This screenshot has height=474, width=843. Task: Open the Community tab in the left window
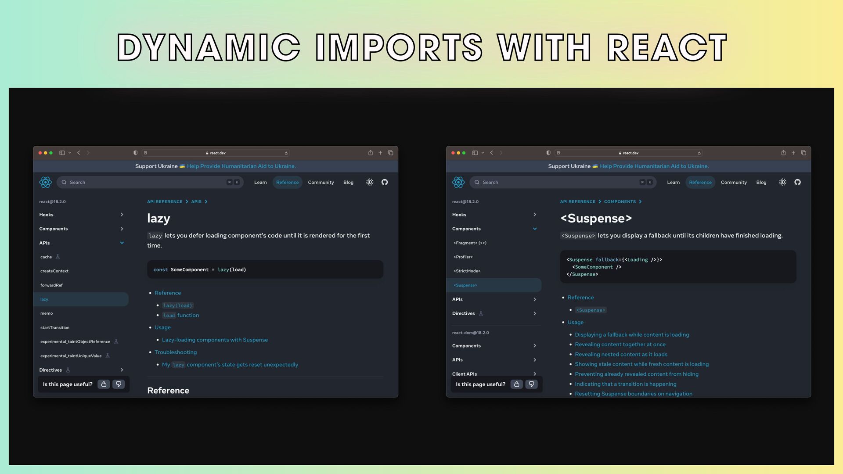tap(321, 182)
